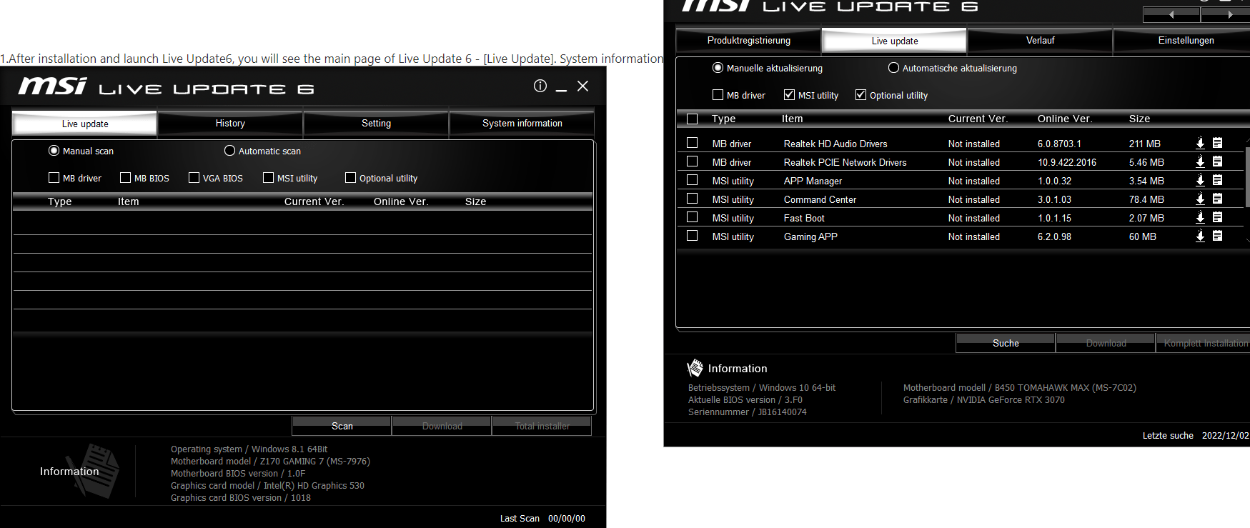This screenshot has height=528, width=1250.
Task: Check Optional utility in left window
Action: coord(350,177)
